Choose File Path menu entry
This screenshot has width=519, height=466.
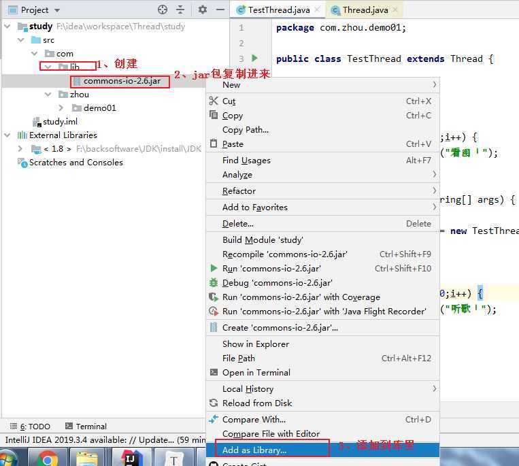coord(322,358)
